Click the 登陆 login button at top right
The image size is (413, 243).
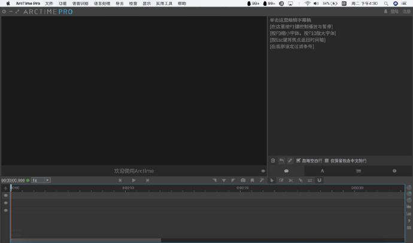pyautogui.click(x=394, y=11)
